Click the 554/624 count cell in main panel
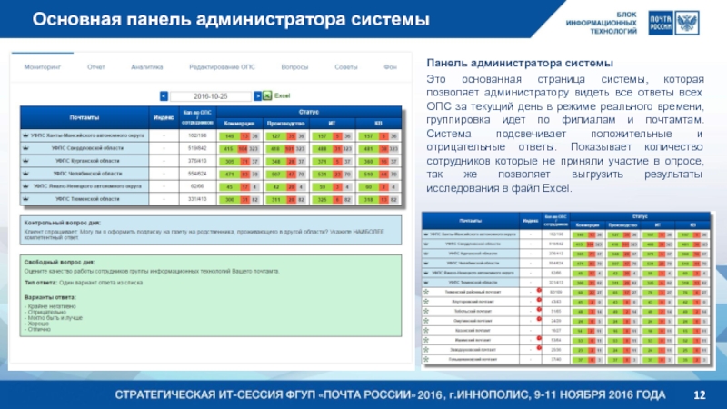Image resolution: width=727 pixels, height=409 pixels. [197, 174]
